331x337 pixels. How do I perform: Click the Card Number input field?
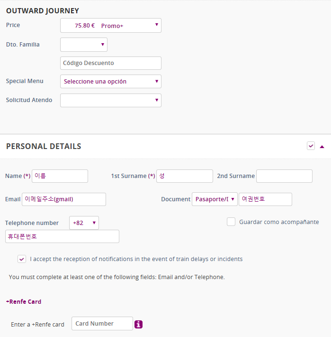pyautogui.click(x=102, y=324)
